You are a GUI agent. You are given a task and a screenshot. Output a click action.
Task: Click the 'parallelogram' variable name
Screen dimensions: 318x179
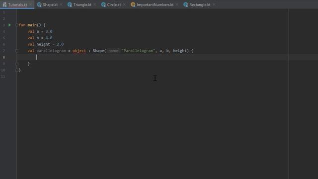pyautogui.click(x=51, y=51)
